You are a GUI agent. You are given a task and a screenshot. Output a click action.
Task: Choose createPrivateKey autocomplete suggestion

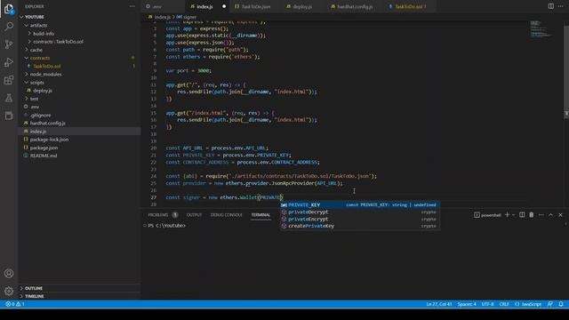[359, 226]
